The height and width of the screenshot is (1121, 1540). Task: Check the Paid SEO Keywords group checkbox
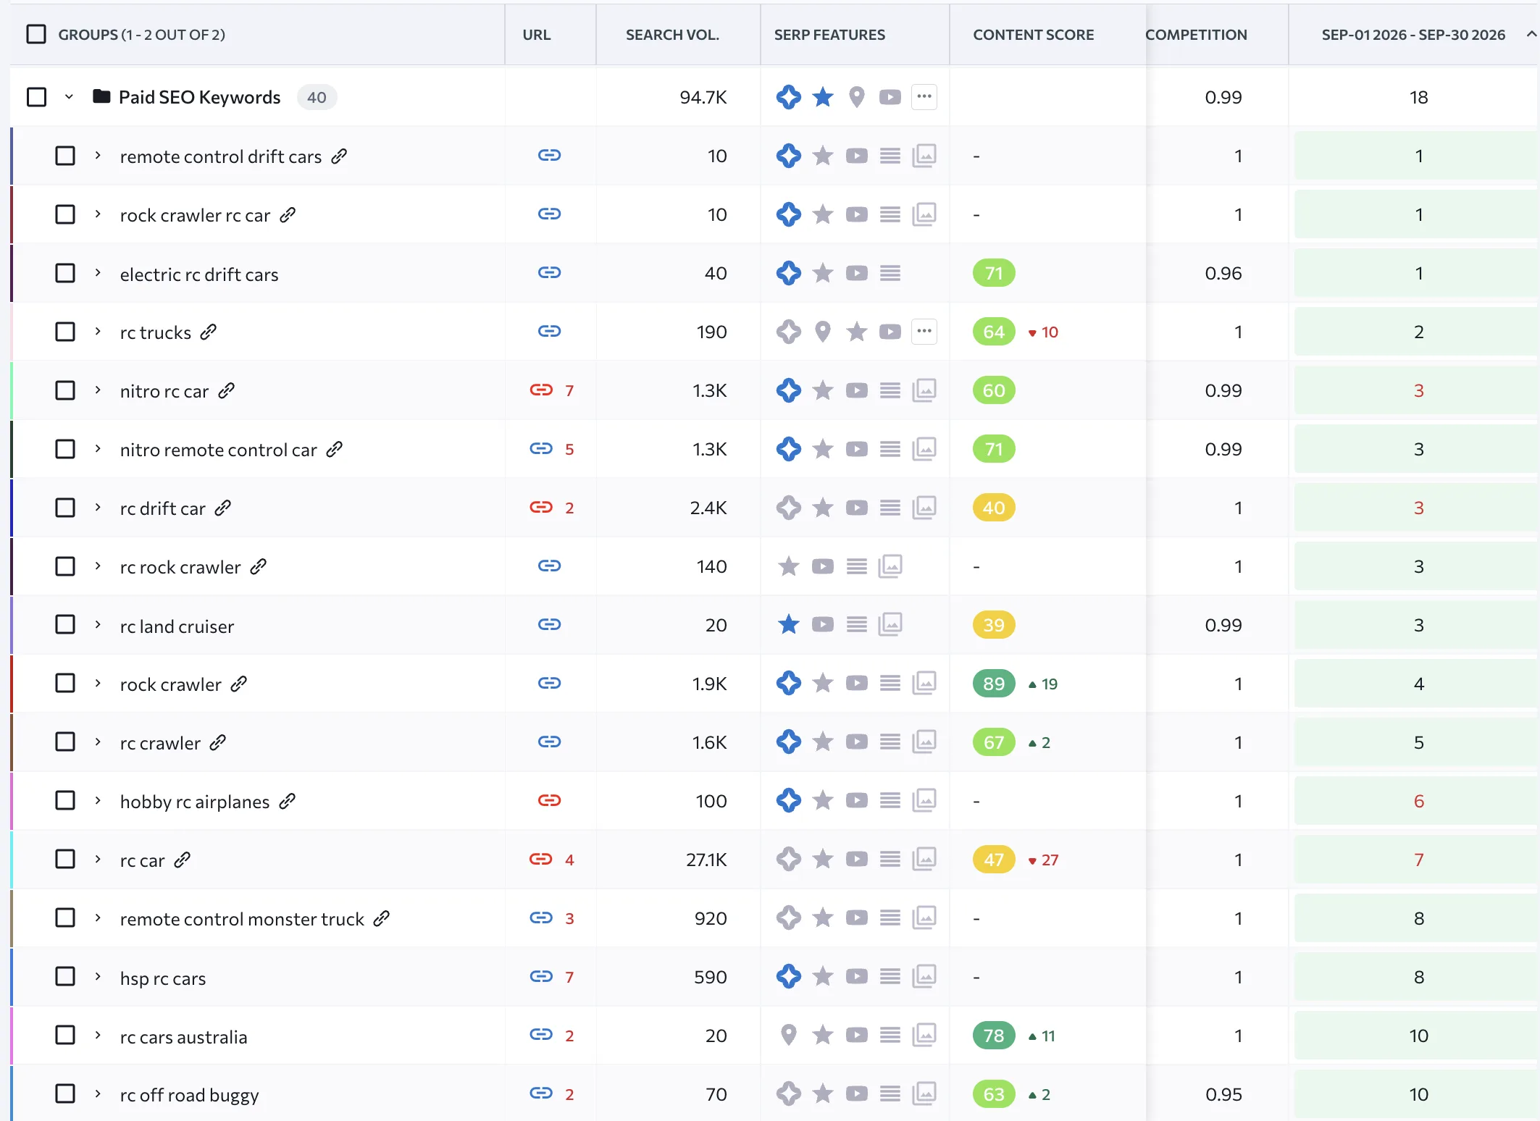(x=36, y=96)
